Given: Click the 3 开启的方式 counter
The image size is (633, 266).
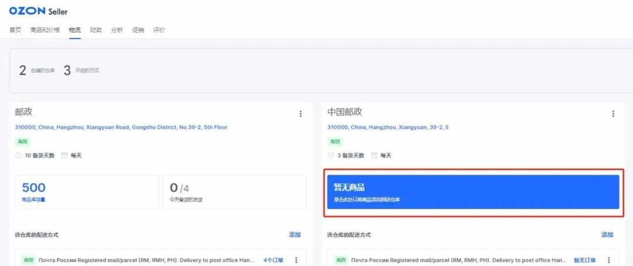Looking at the screenshot, I should click(x=81, y=71).
